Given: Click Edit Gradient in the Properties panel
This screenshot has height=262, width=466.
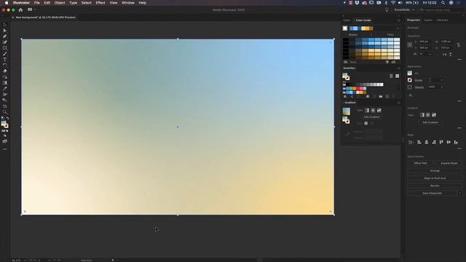Looking at the screenshot, I should [x=430, y=122].
